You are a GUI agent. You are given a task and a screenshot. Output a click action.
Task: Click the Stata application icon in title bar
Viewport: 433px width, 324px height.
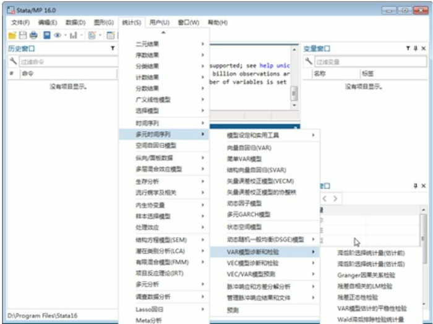tap(11, 11)
